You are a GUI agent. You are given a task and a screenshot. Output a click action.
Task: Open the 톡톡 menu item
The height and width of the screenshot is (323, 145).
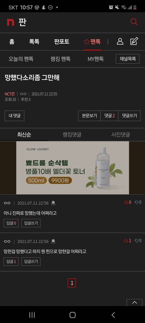point(34,41)
